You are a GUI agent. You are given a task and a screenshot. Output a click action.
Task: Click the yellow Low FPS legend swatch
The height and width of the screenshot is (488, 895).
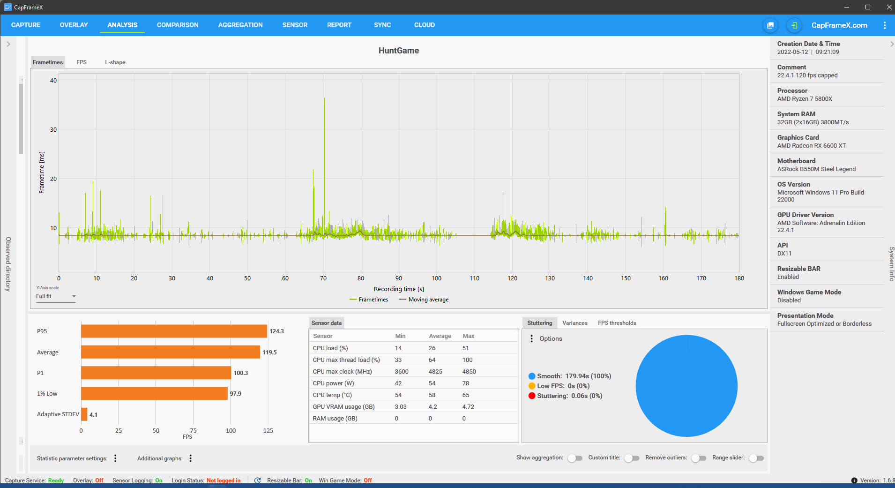(532, 386)
